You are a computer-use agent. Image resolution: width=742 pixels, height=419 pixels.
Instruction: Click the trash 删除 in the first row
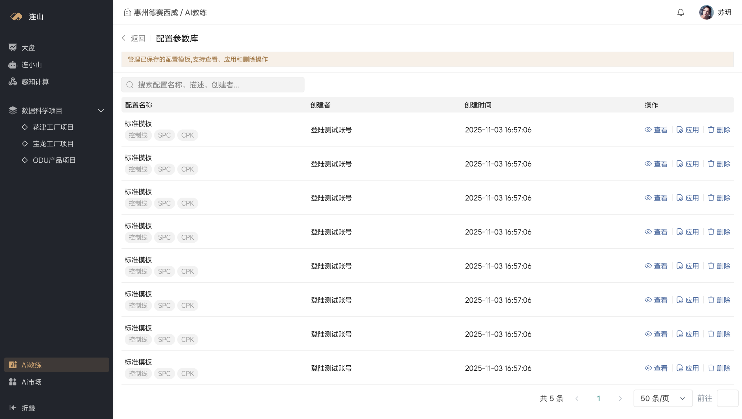coord(719,130)
